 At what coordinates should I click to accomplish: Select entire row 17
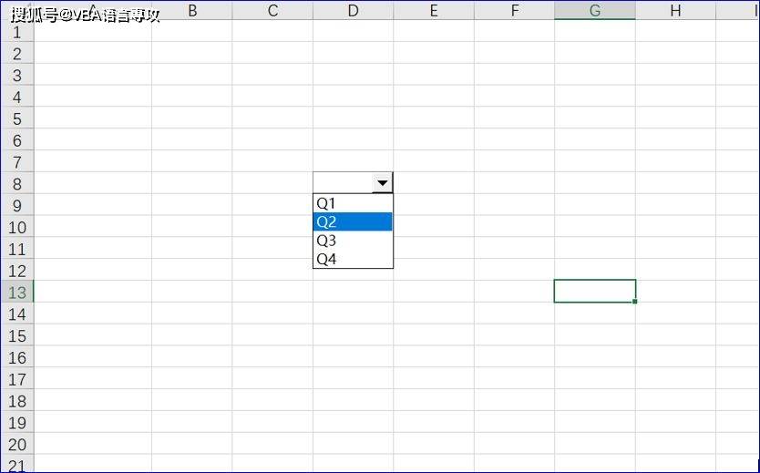(x=16, y=379)
